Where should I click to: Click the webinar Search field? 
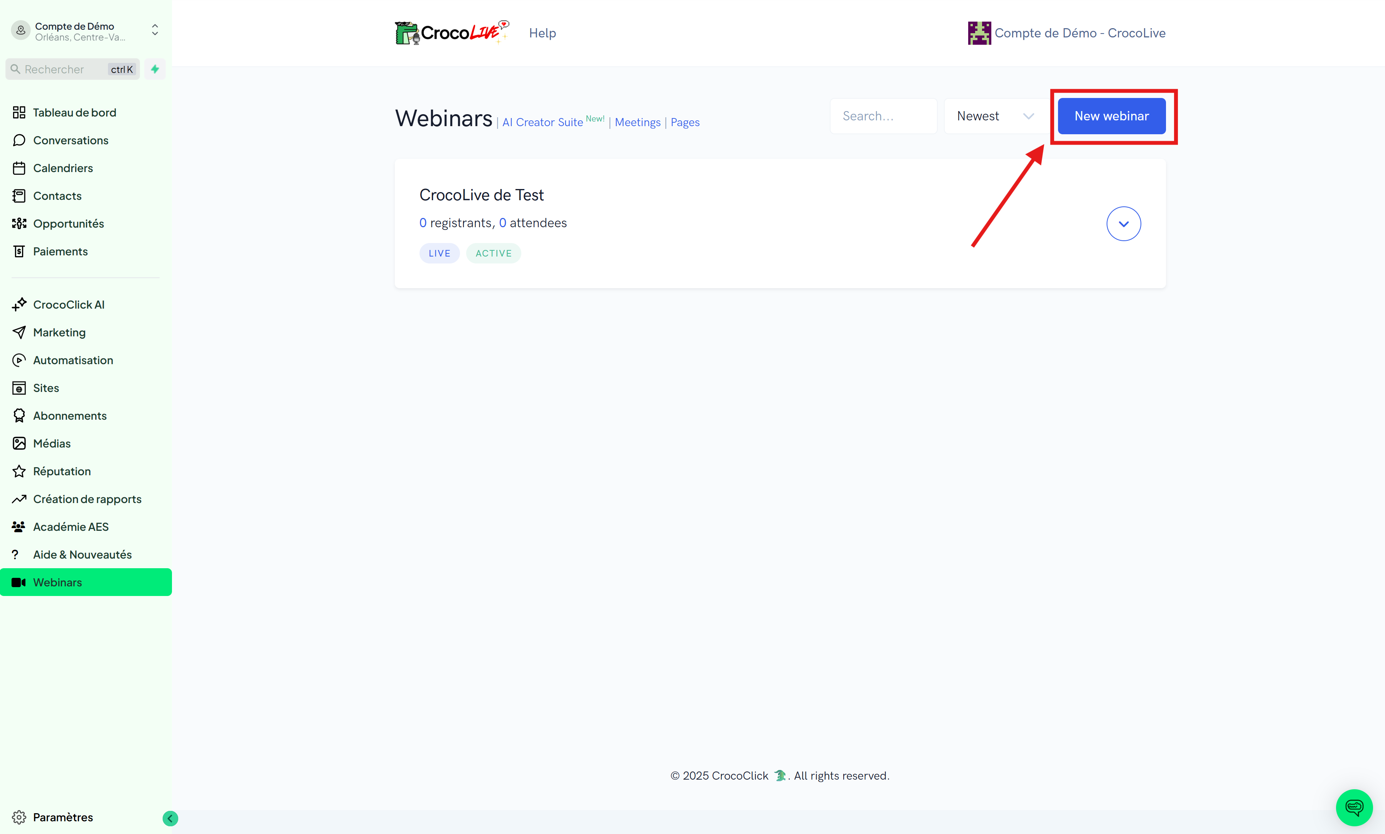click(x=883, y=116)
